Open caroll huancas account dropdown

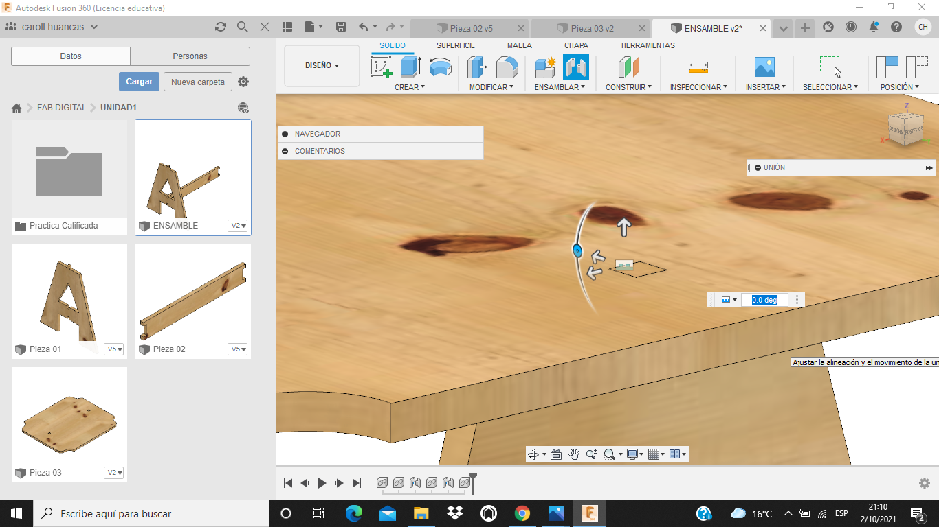tap(94, 27)
